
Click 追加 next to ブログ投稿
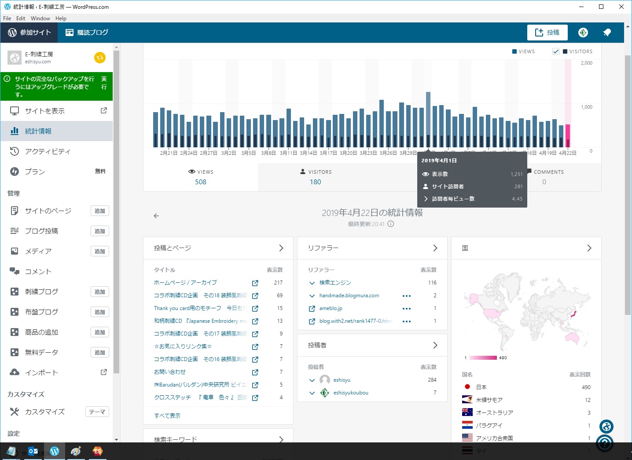point(100,231)
